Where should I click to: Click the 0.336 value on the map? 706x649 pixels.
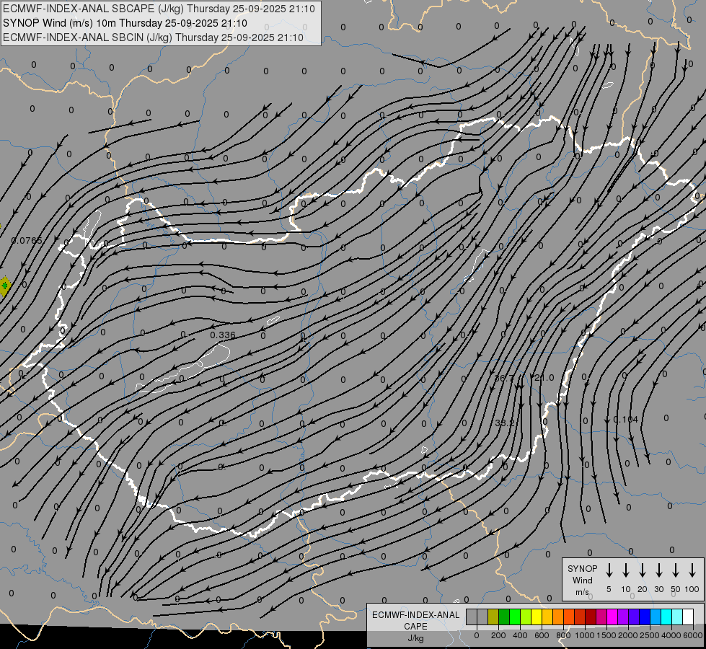point(223,335)
